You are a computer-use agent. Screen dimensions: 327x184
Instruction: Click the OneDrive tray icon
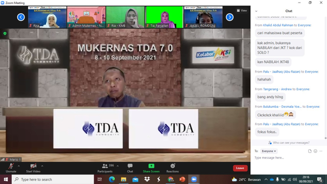(272, 179)
